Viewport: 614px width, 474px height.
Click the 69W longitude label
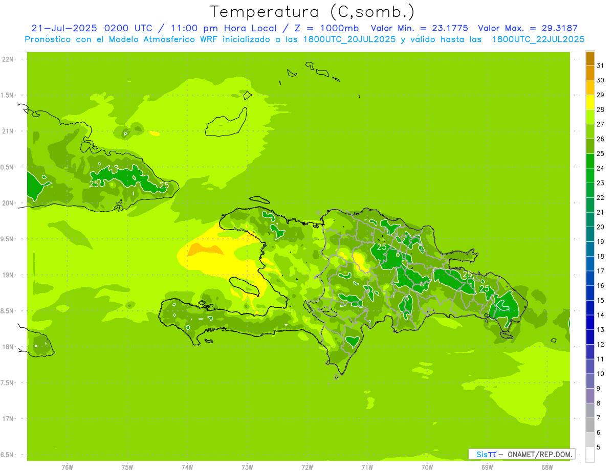click(x=487, y=467)
